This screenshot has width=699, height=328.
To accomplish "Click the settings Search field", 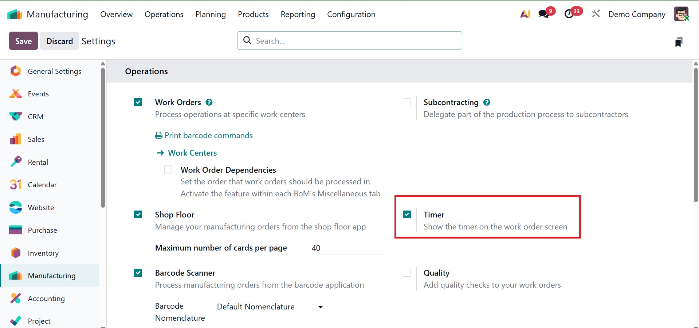I will click(x=350, y=41).
